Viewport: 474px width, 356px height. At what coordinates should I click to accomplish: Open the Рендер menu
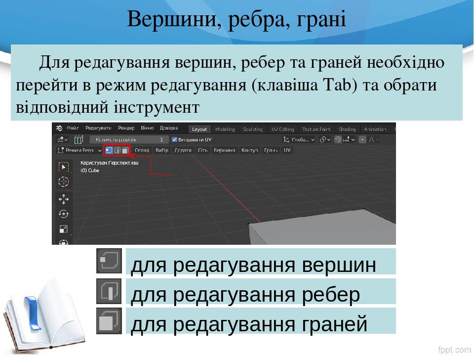click(x=126, y=129)
